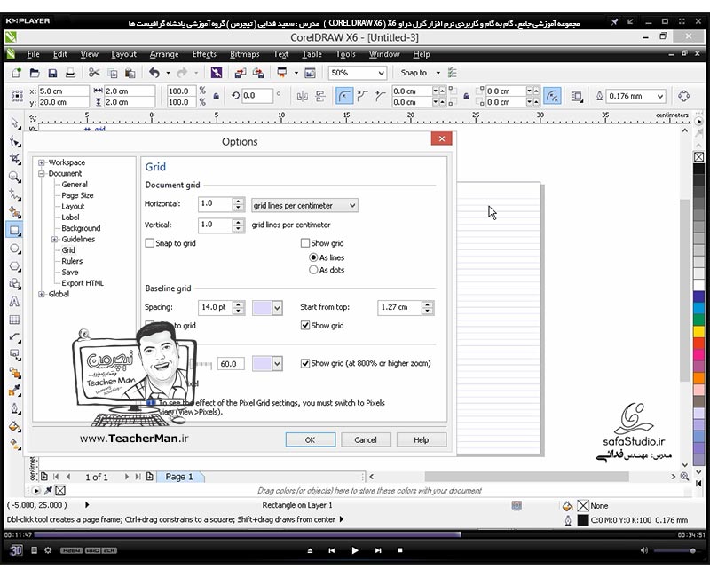The image size is (710, 577).
Task: Toggle the scalloped corner button in property bar
Action: click(362, 96)
